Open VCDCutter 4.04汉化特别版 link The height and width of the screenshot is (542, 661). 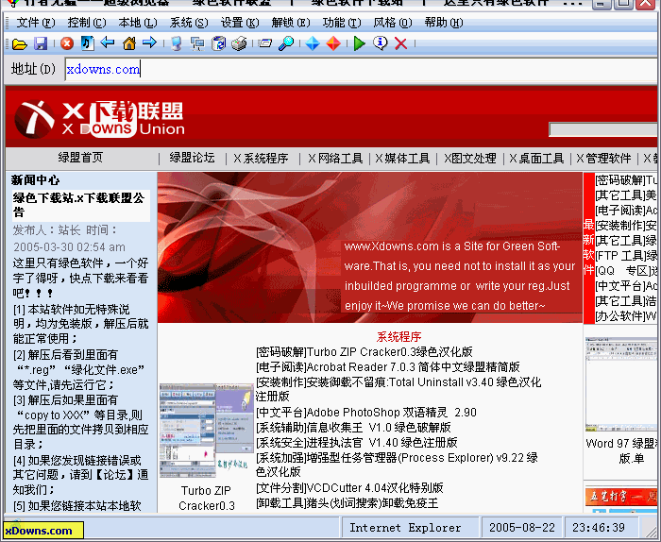click(x=349, y=488)
